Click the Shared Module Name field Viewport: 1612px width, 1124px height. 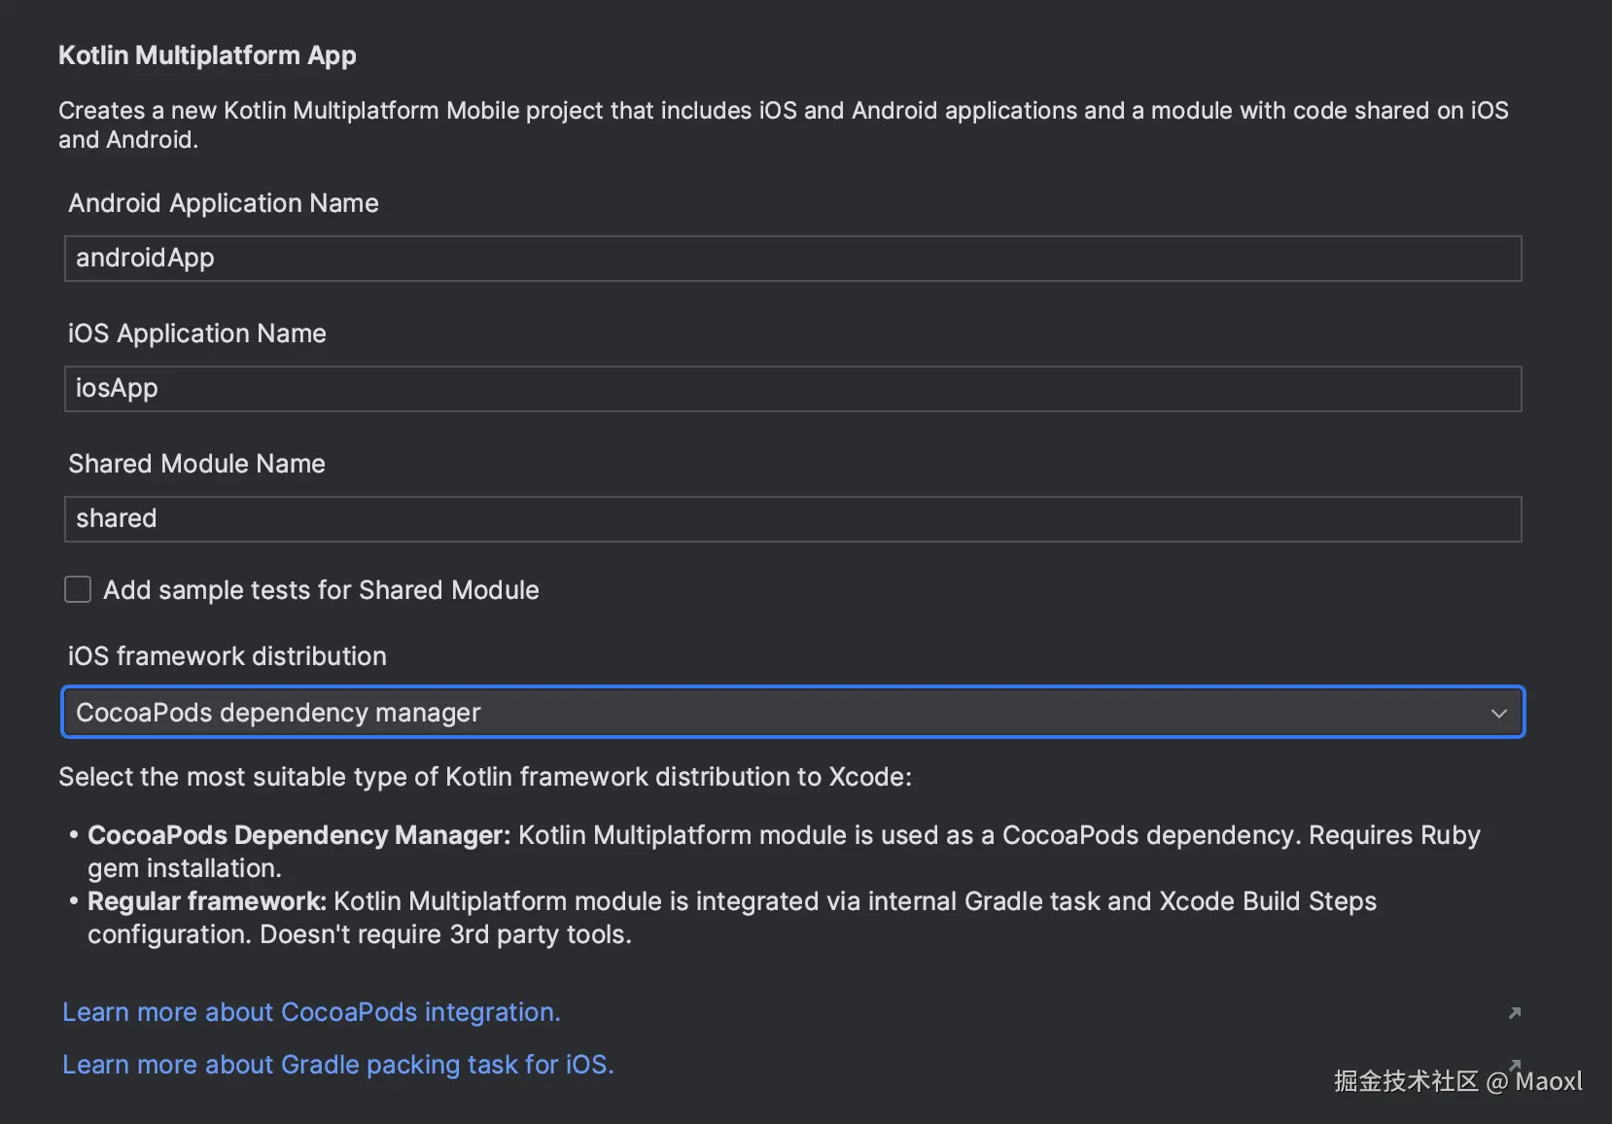coord(792,519)
